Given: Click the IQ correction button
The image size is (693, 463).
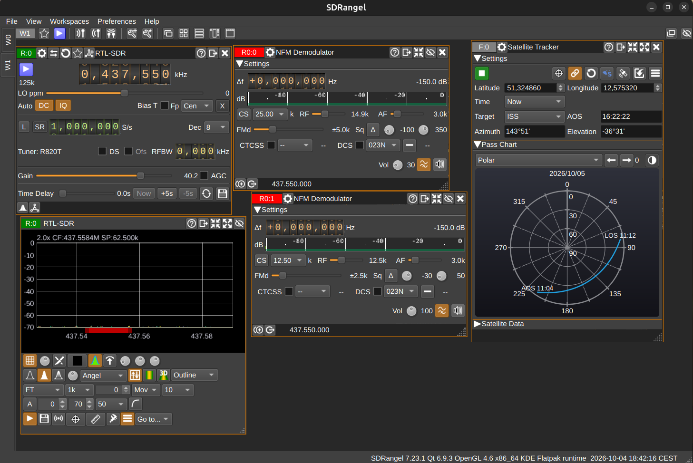Looking at the screenshot, I should 63,106.
